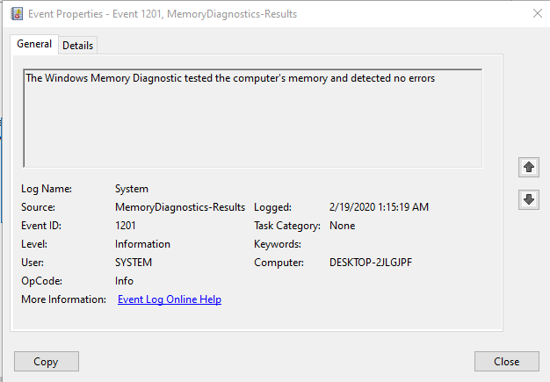Select the Logged date 2/19/2020 1:15:19 AM
This screenshot has width=550, height=382.
point(379,207)
